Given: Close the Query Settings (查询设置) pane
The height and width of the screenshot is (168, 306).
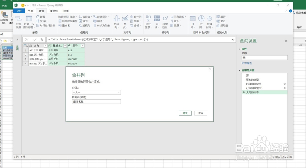Looking at the screenshot, I should click(x=286, y=41).
